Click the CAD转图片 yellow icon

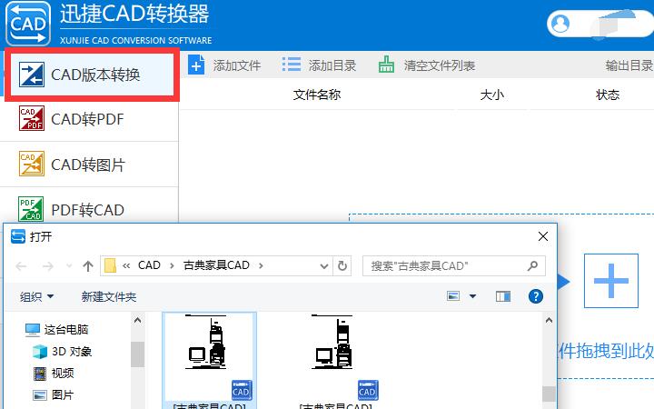tap(31, 164)
